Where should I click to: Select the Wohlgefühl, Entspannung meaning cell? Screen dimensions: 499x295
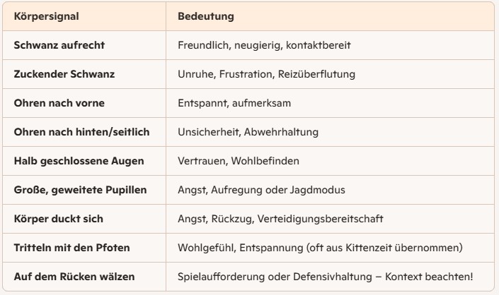point(330,248)
